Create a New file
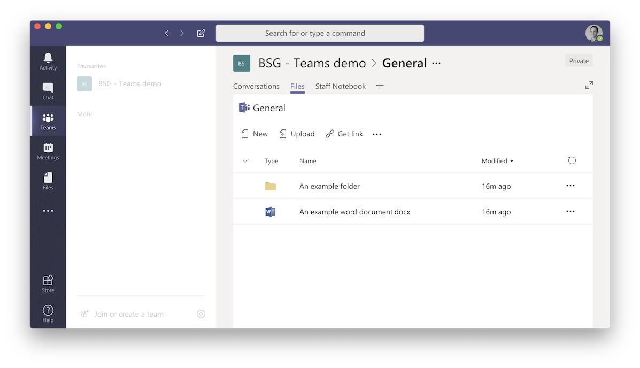The image size is (640, 368). [x=255, y=134]
